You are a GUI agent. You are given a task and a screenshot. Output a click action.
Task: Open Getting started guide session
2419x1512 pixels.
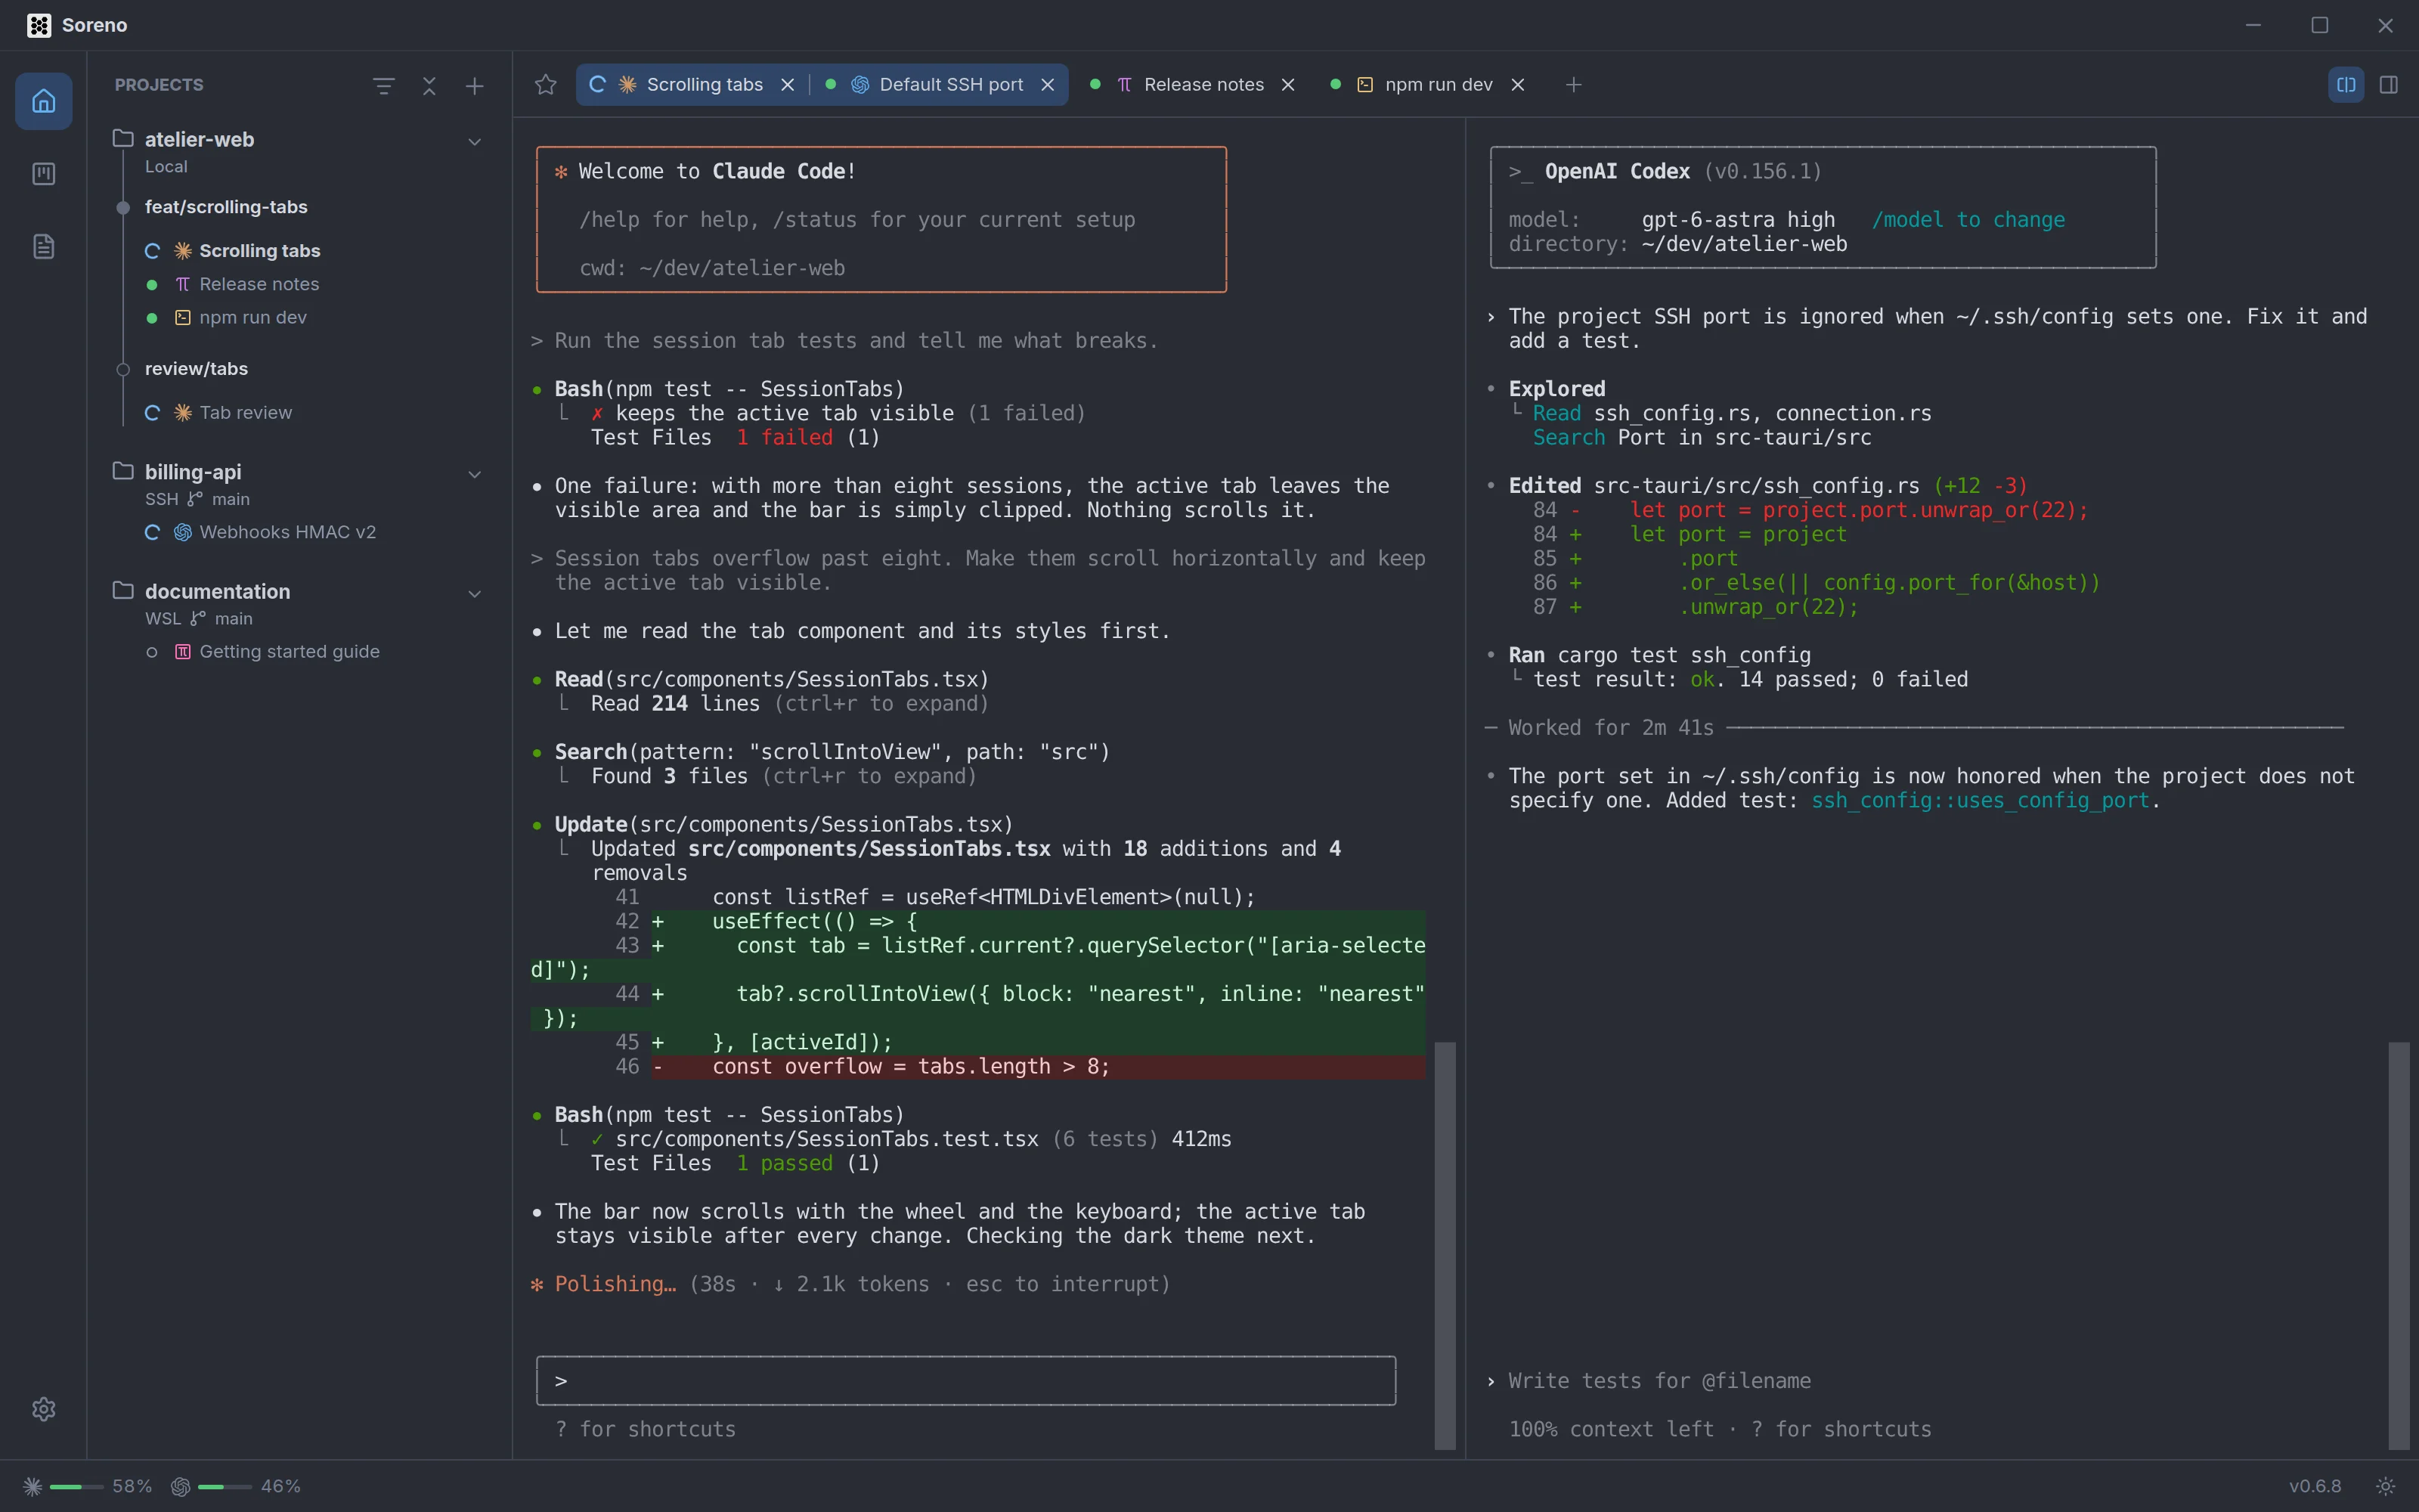[289, 652]
